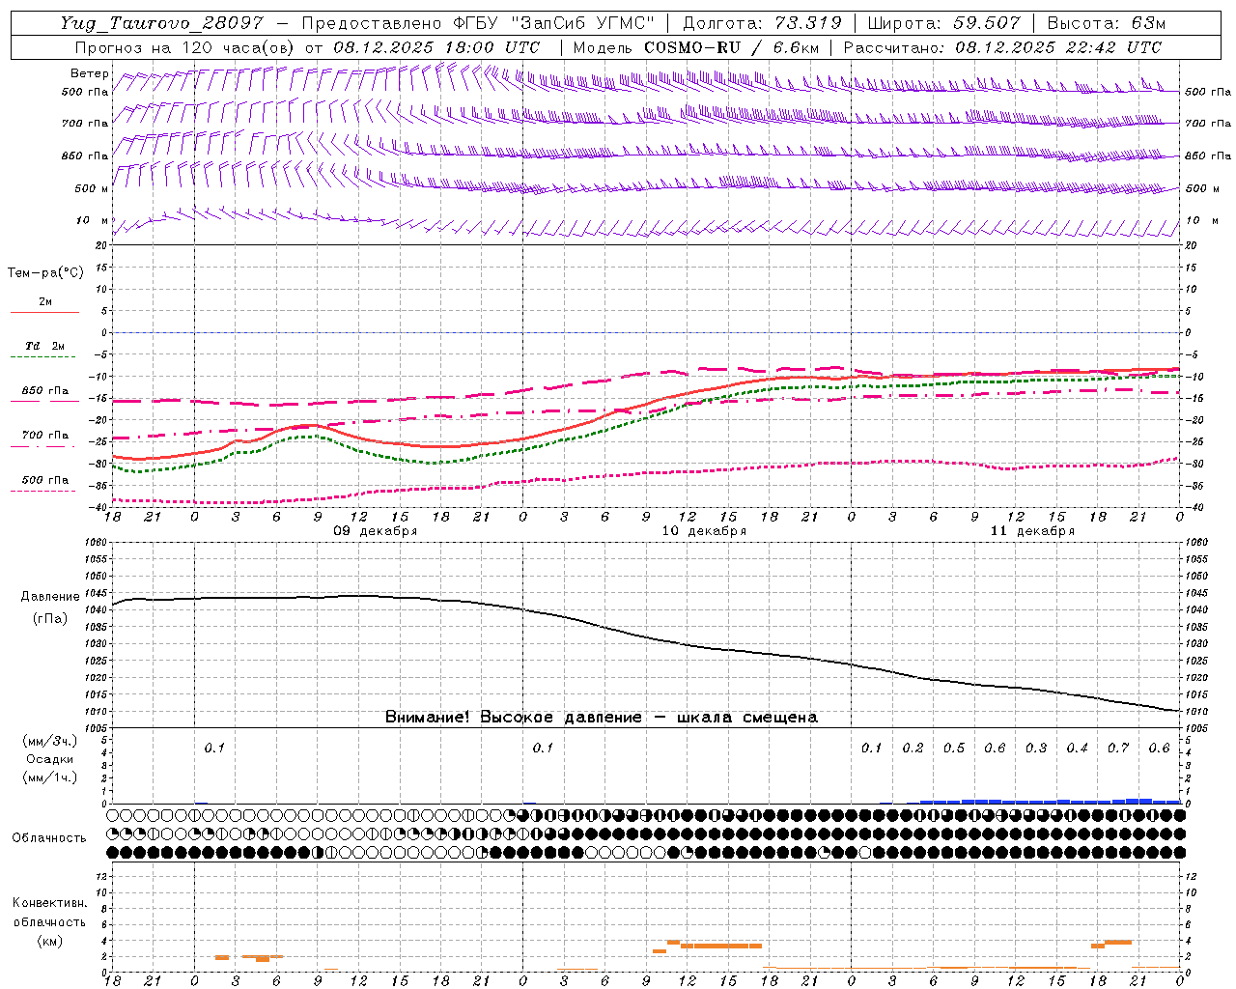Select the "(мм/3ч.)" precipitation unit label
1236x989 pixels.
50,741
